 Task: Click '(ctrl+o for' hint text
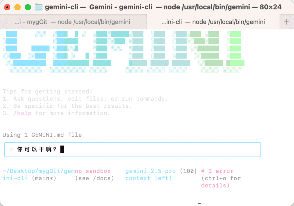tap(221, 178)
